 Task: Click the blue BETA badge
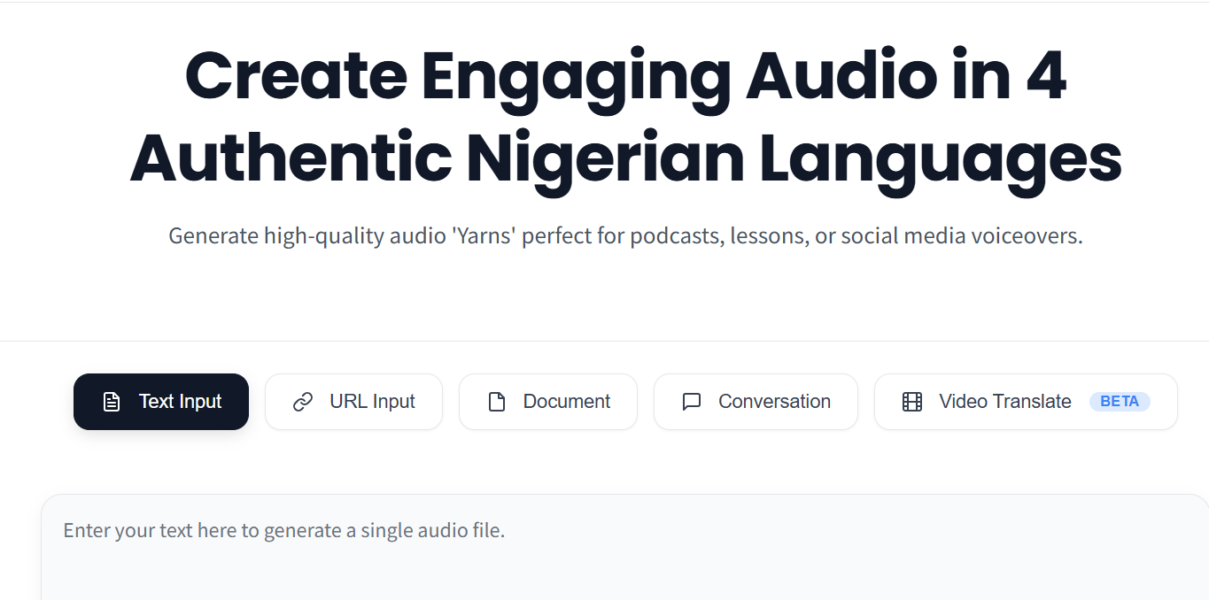pyautogui.click(x=1119, y=402)
